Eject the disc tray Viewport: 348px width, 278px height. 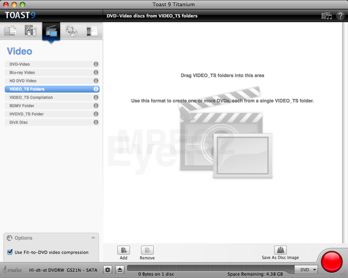pos(120,270)
